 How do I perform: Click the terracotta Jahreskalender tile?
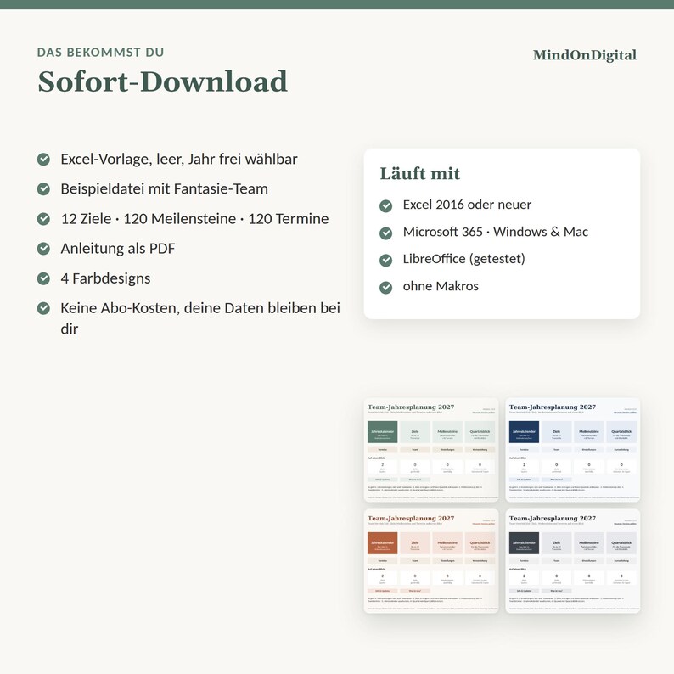383,543
